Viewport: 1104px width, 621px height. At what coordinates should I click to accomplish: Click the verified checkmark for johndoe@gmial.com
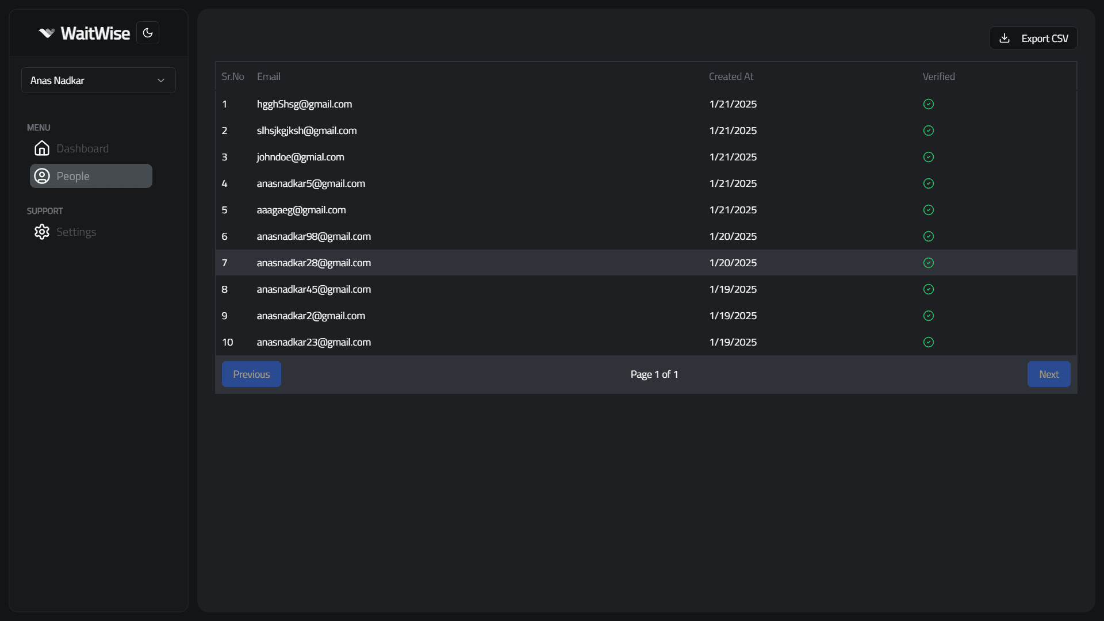[x=929, y=157]
